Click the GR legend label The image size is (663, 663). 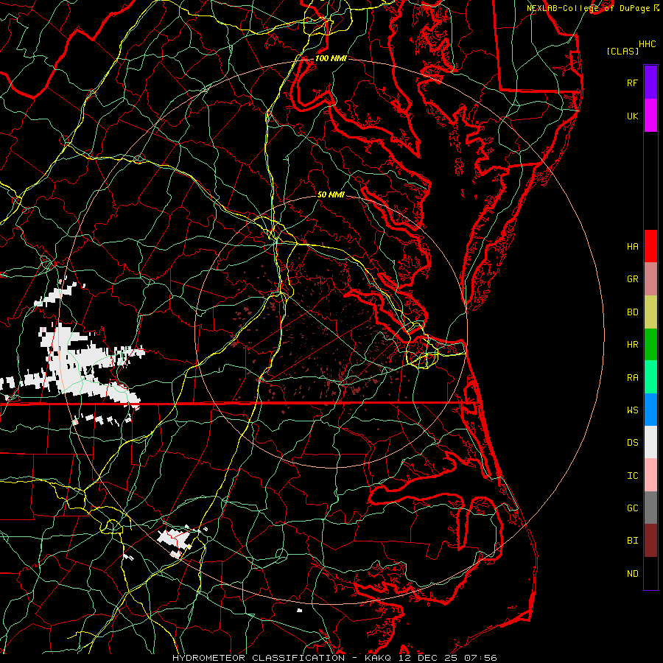[x=632, y=279]
